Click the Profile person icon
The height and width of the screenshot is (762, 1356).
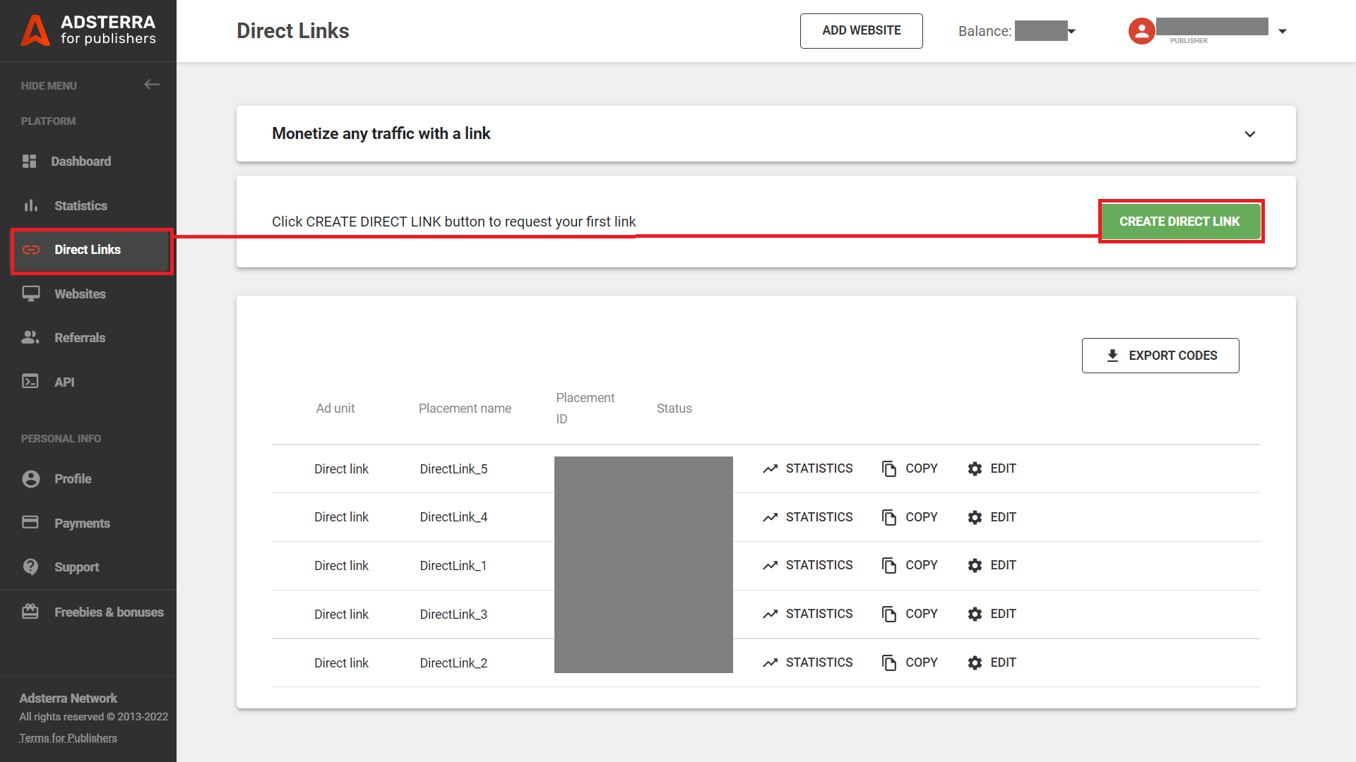click(x=30, y=478)
